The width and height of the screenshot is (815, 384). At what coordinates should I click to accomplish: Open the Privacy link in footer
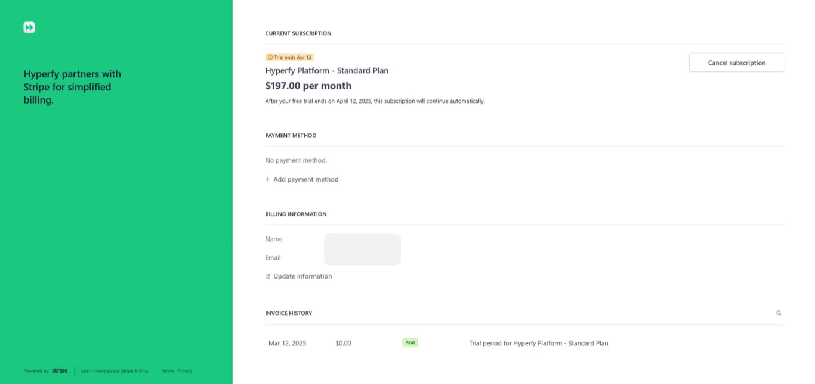point(185,370)
